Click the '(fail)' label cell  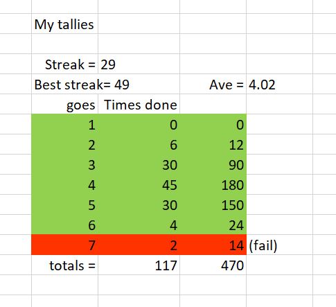(x=279, y=245)
